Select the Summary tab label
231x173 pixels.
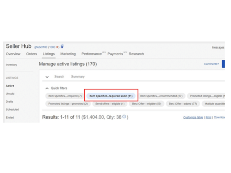click(x=78, y=77)
